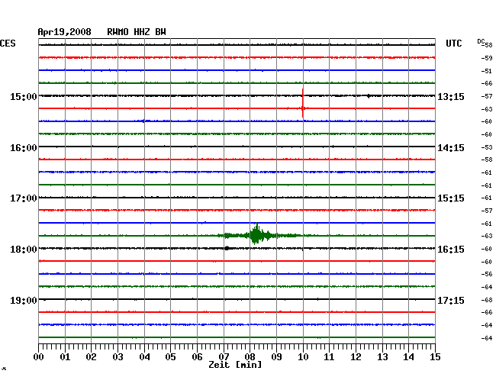Click the "04" minute axis label

coord(144,357)
